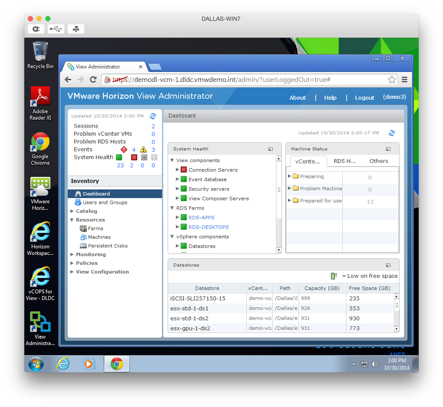Expand the Catalog inventory section
The image size is (443, 407).
72,211
